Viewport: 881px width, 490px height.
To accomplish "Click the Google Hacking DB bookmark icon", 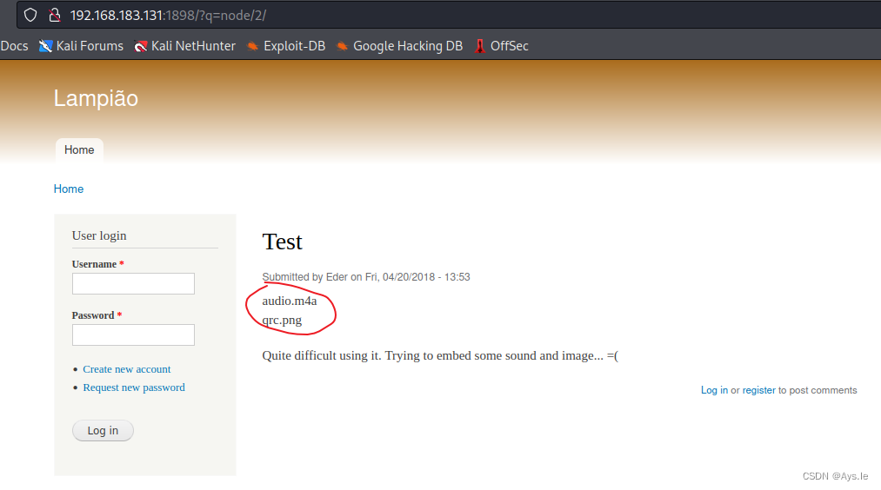I will pyautogui.click(x=342, y=46).
